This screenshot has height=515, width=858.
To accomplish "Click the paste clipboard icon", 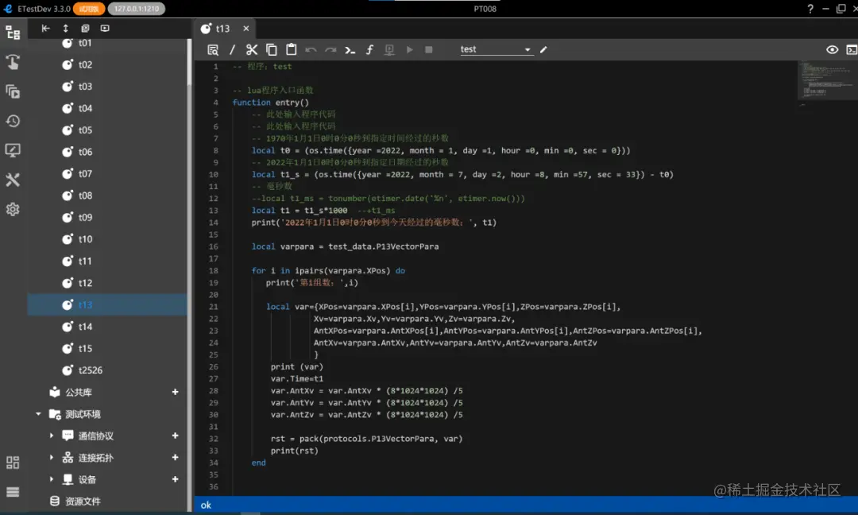I will pos(291,49).
